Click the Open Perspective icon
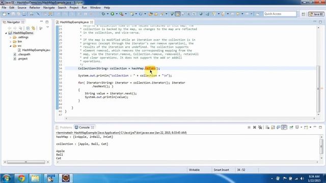The height and width of the screenshot is (183, 326). pos(304,14)
